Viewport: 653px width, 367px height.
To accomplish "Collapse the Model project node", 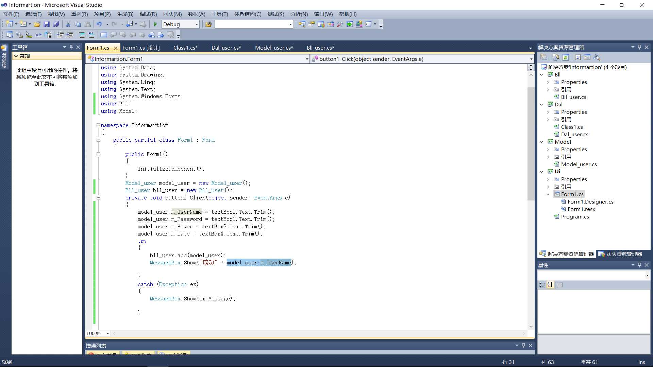I will click(542, 142).
